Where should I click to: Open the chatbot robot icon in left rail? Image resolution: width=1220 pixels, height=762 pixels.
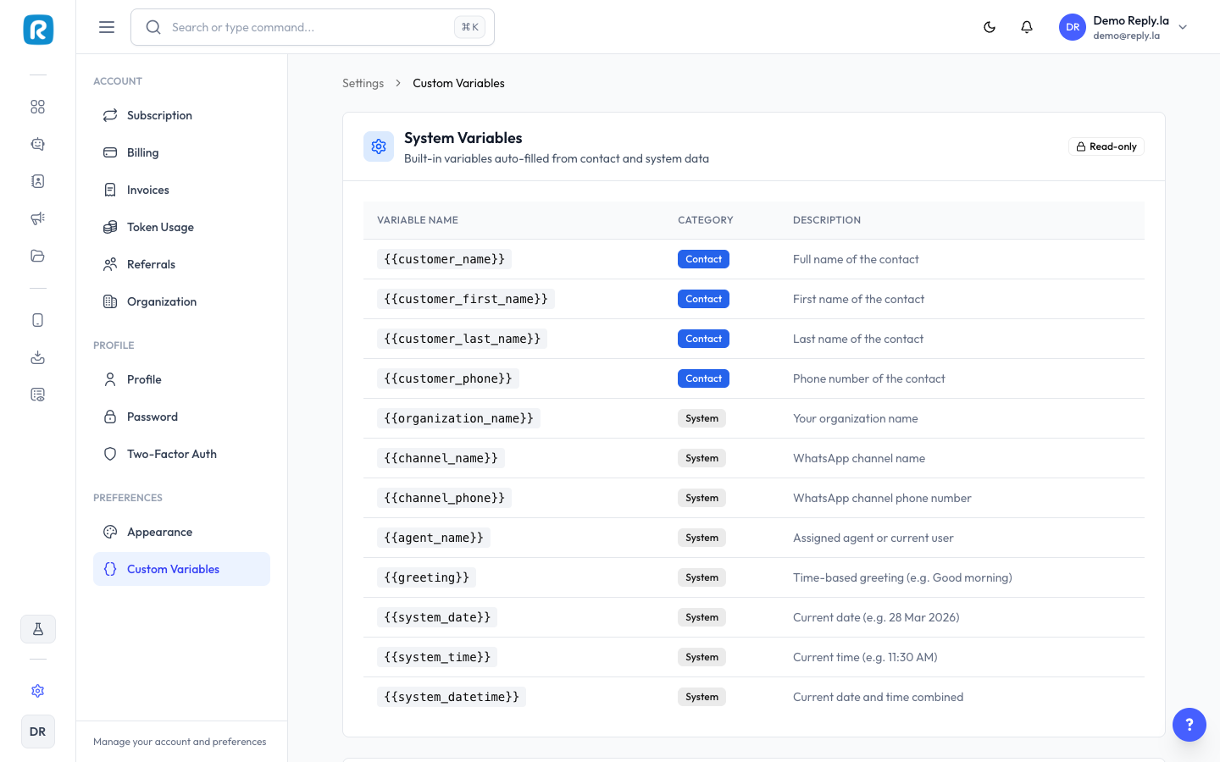37,144
